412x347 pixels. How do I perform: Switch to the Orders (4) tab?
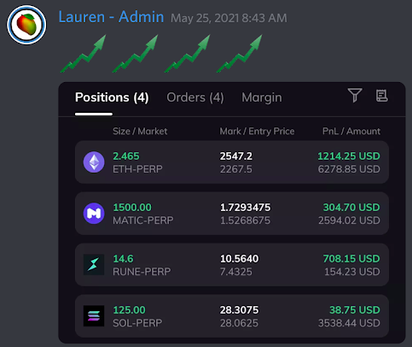coord(195,97)
